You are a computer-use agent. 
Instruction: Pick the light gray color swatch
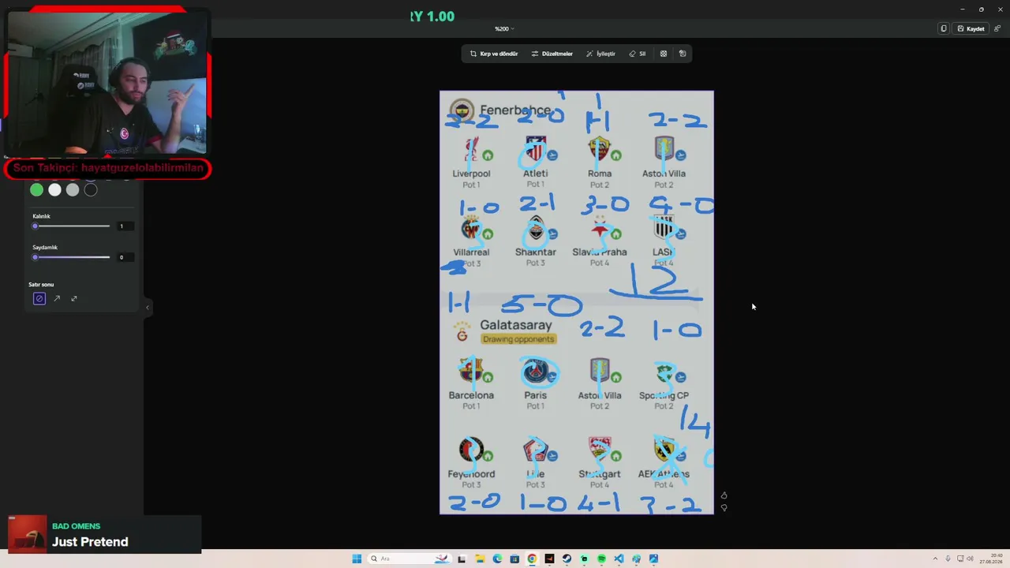coord(73,189)
